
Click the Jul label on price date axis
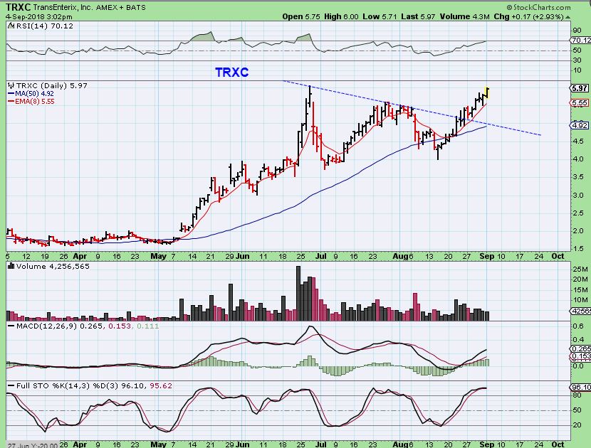pyautogui.click(x=320, y=256)
